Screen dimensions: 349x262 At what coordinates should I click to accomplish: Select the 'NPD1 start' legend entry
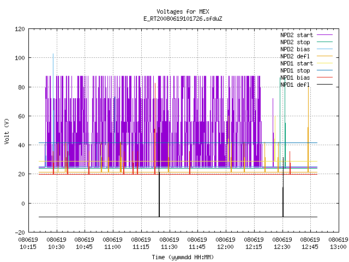[297, 63]
